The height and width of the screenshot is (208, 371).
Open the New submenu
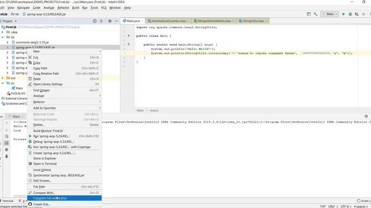pos(64,51)
